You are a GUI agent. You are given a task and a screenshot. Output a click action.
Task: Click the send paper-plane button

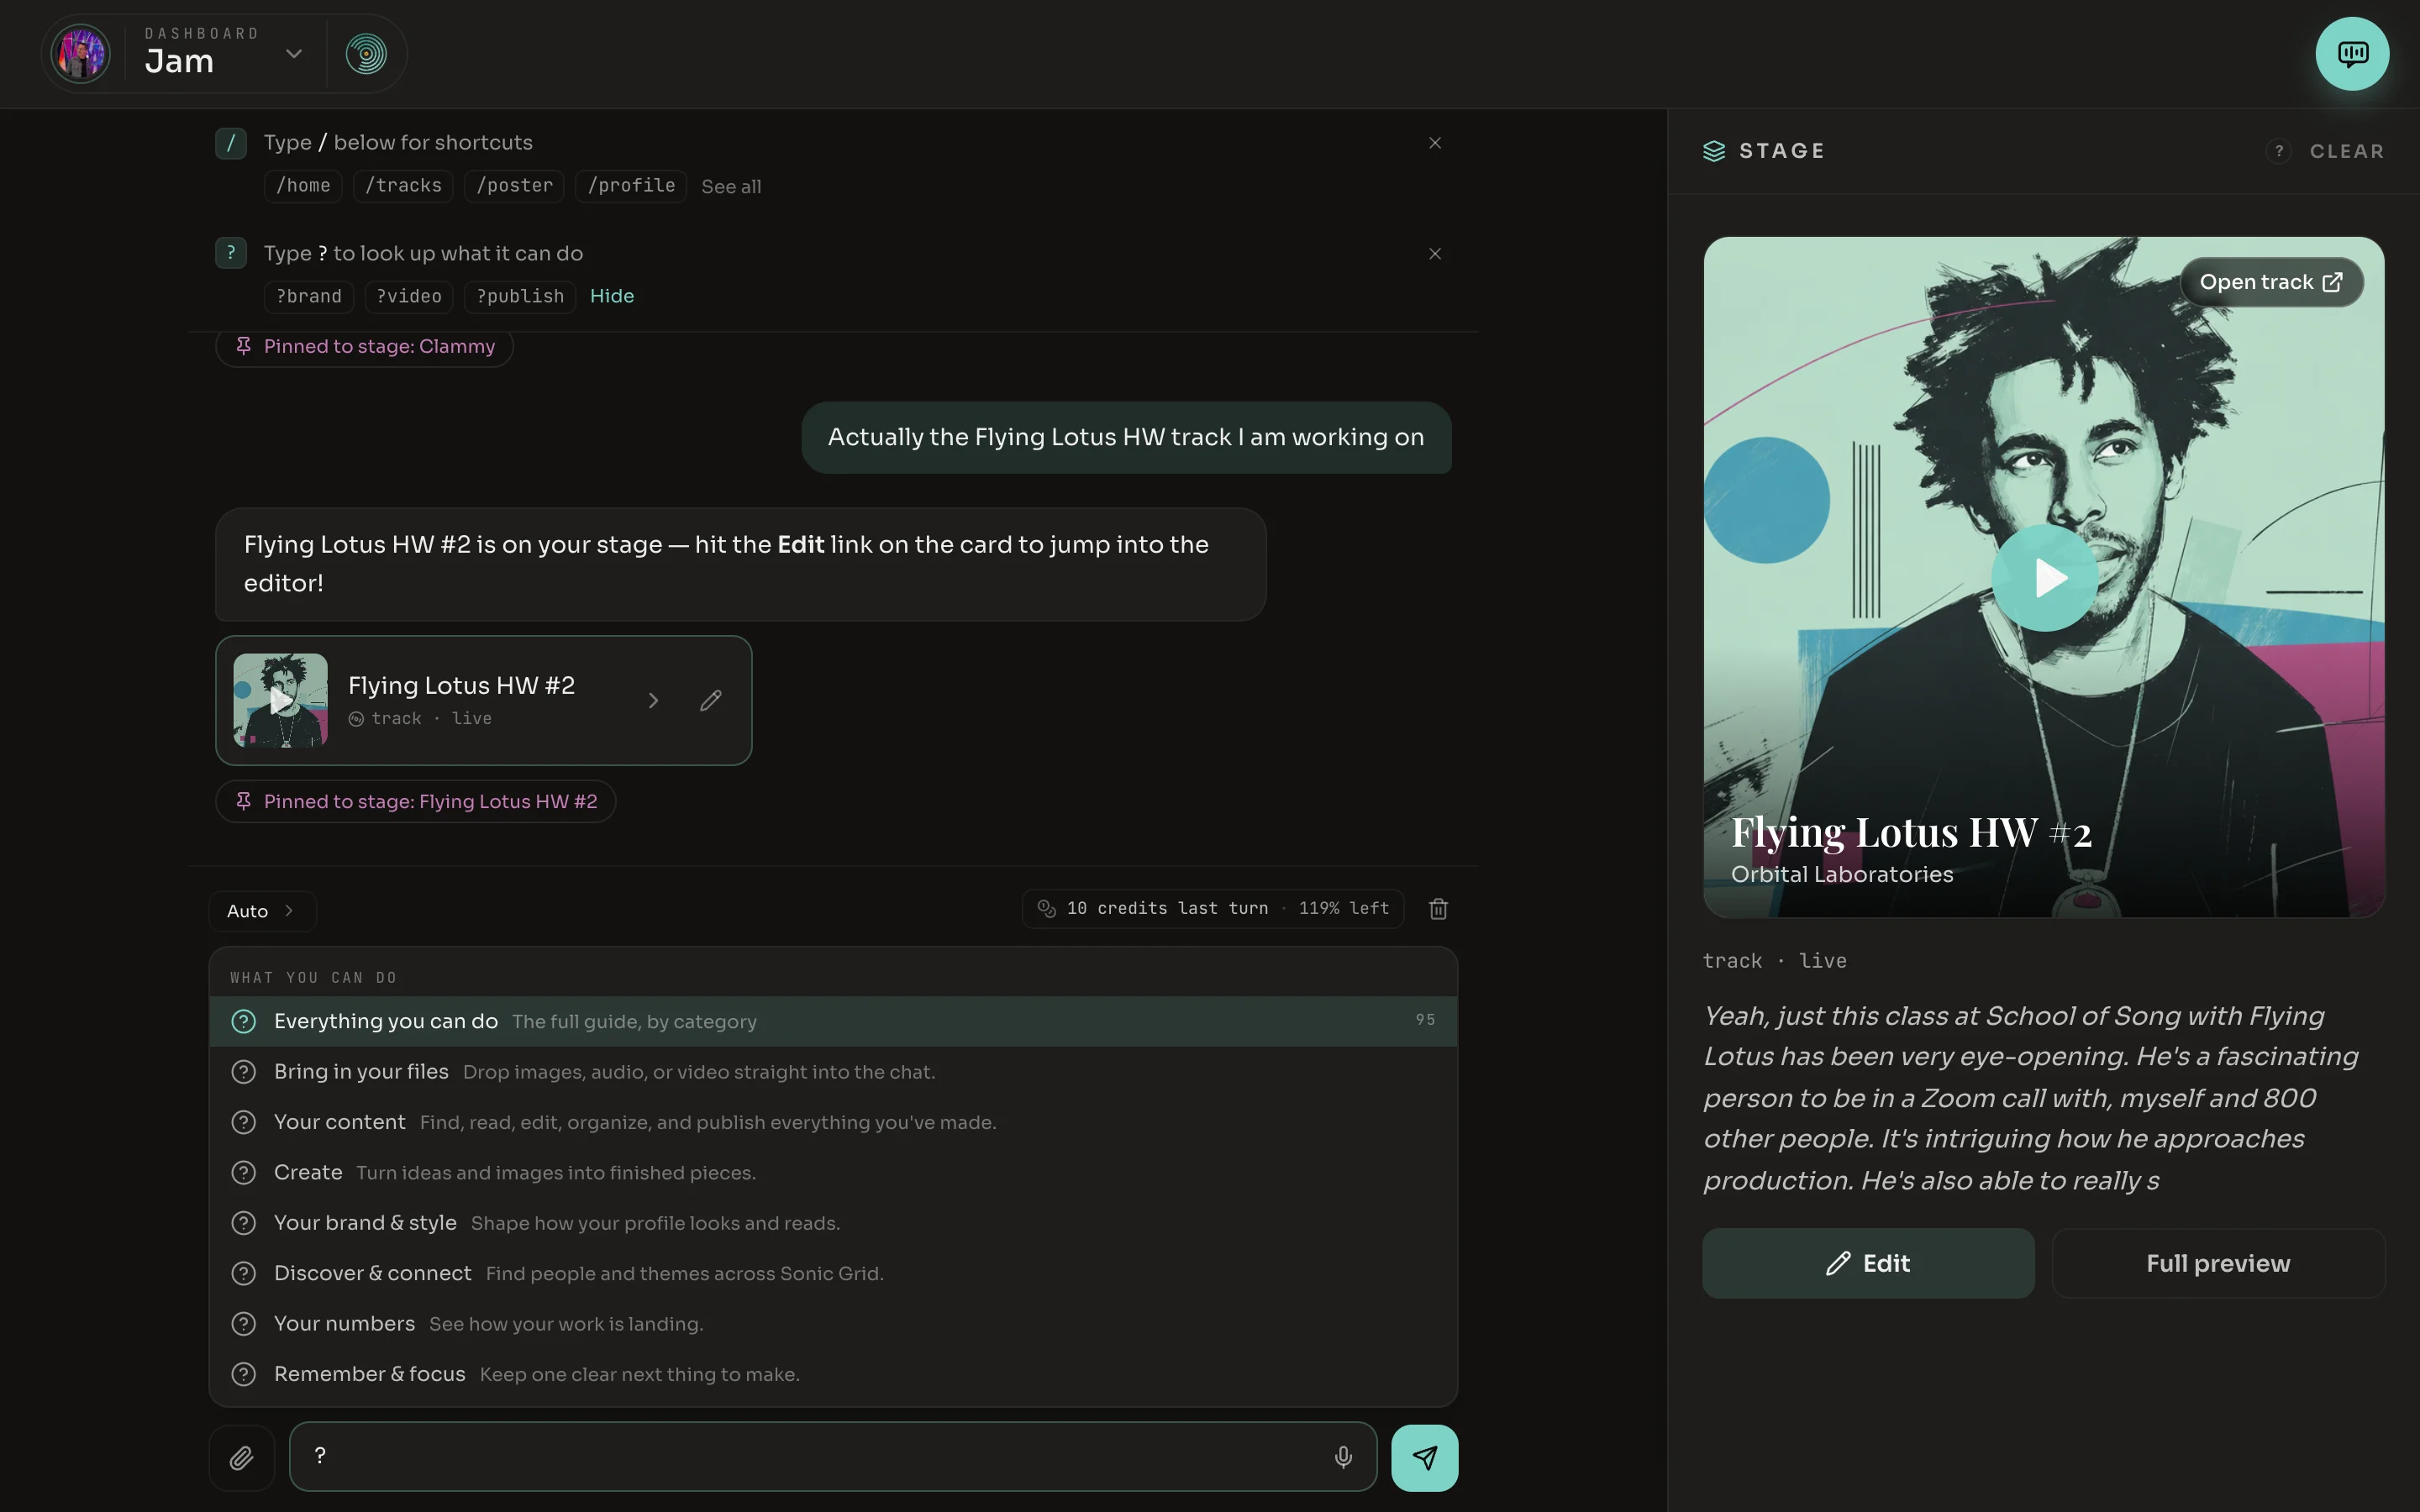coord(1425,1458)
